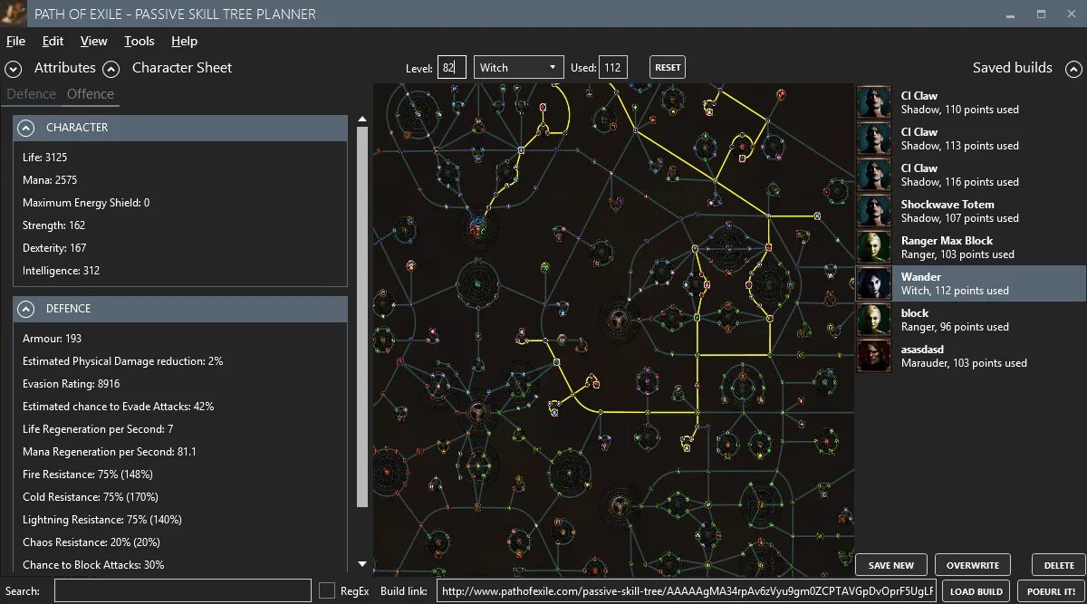Collapse the Saved builds panel chevron

click(x=1073, y=68)
